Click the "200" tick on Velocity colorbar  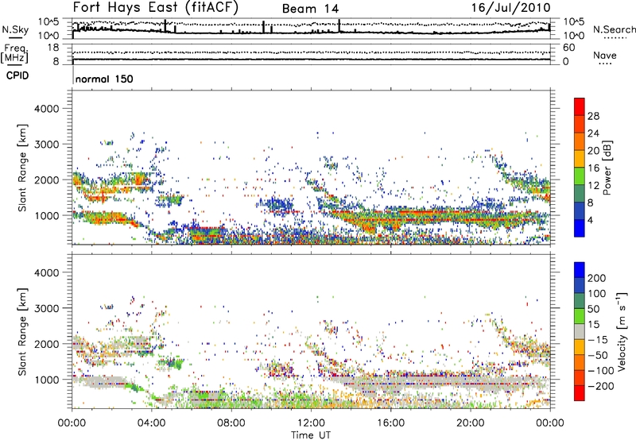coord(597,278)
